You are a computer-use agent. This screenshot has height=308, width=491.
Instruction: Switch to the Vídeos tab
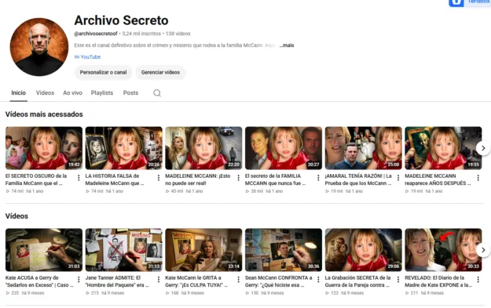(x=45, y=92)
